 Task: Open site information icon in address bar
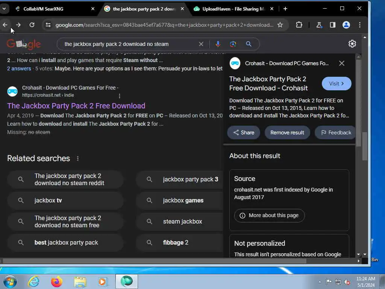[48, 25]
